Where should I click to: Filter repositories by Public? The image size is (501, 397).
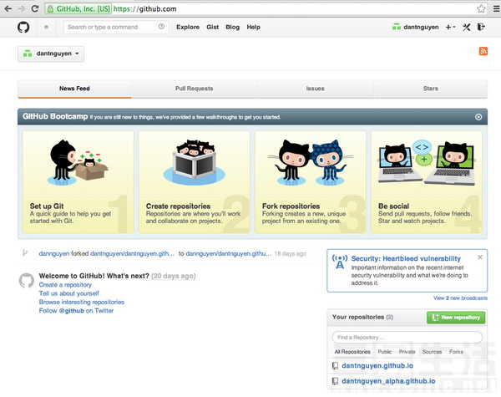click(385, 352)
